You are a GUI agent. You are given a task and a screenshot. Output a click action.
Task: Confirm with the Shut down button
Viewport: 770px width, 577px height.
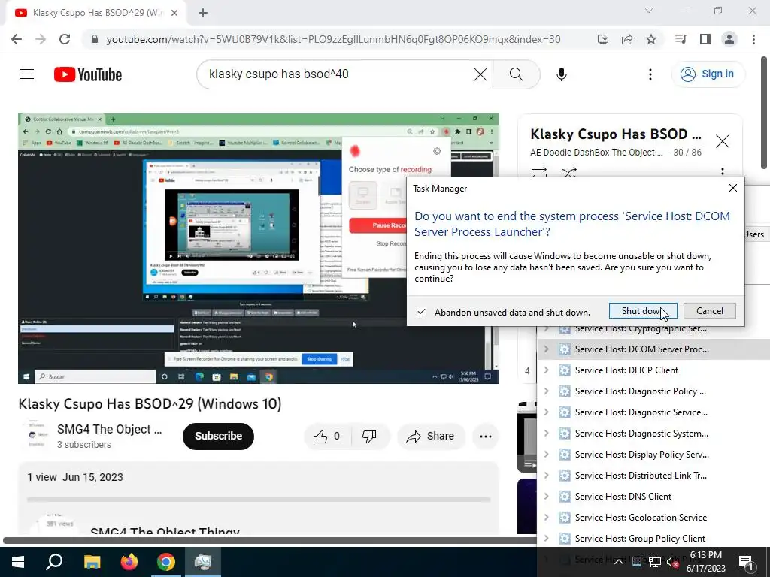(643, 310)
